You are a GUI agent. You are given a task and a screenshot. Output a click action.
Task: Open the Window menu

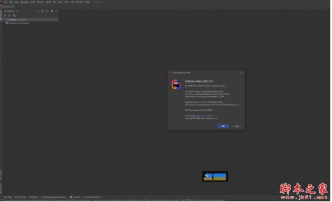(x=80, y=2)
